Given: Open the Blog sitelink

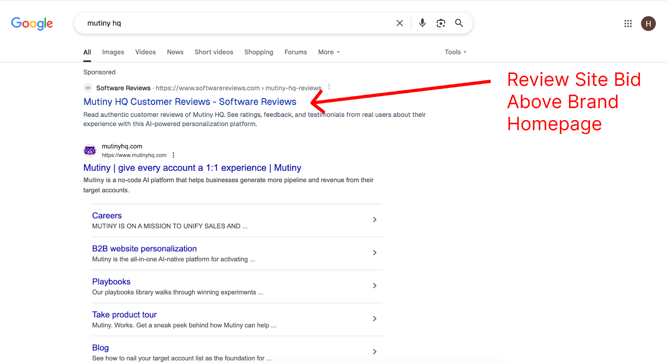Looking at the screenshot, I should point(100,348).
